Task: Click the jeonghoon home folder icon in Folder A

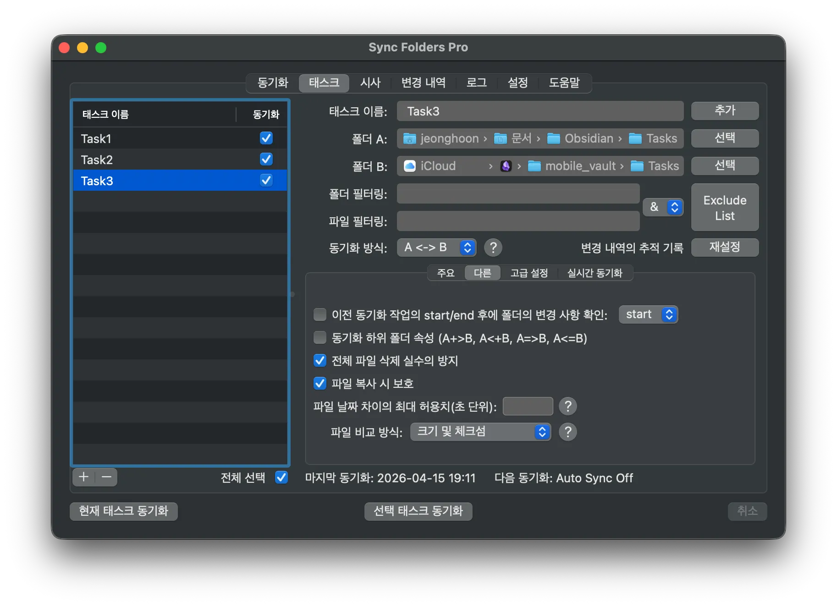Action: tap(409, 138)
